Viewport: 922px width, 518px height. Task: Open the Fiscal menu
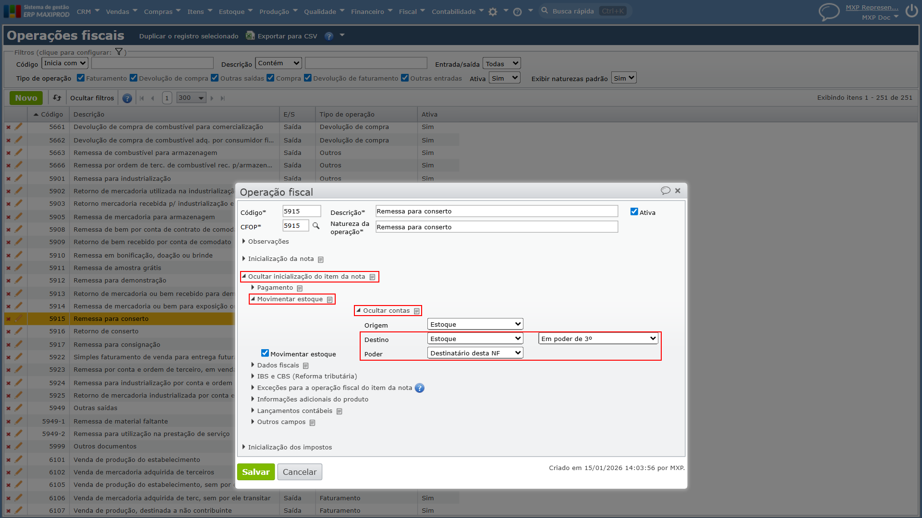coord(412,12)
